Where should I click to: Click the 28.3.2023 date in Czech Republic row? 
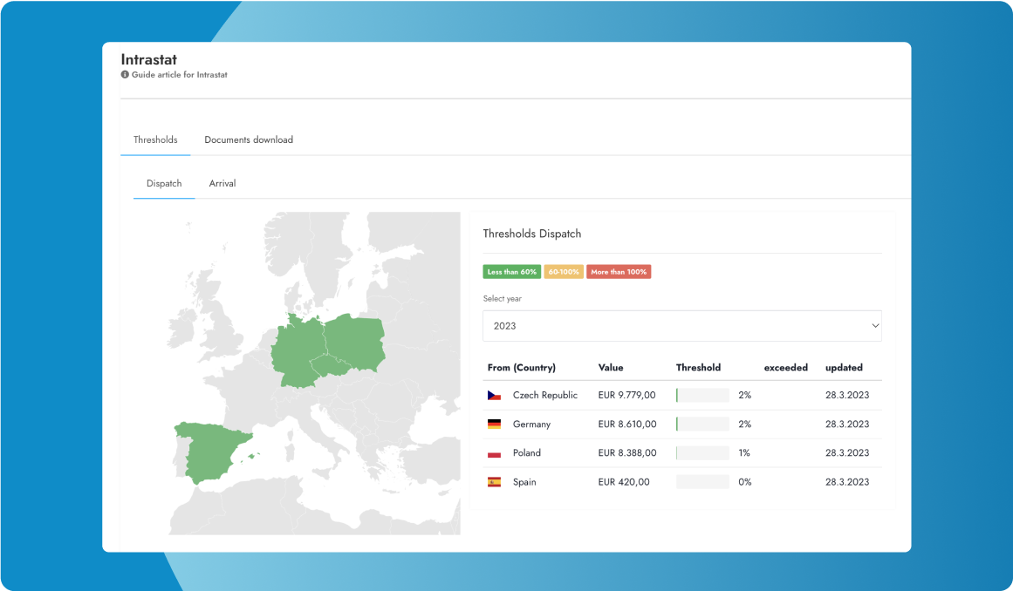847,396
